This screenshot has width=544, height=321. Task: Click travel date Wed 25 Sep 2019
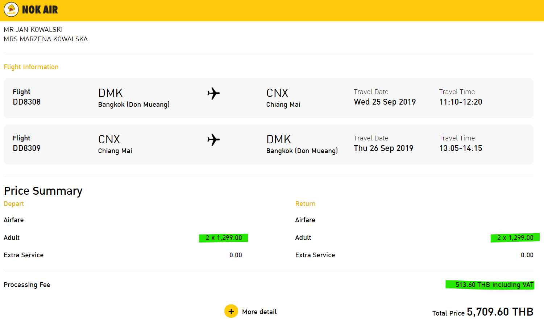pyautogui.click(x=385, y=102)
